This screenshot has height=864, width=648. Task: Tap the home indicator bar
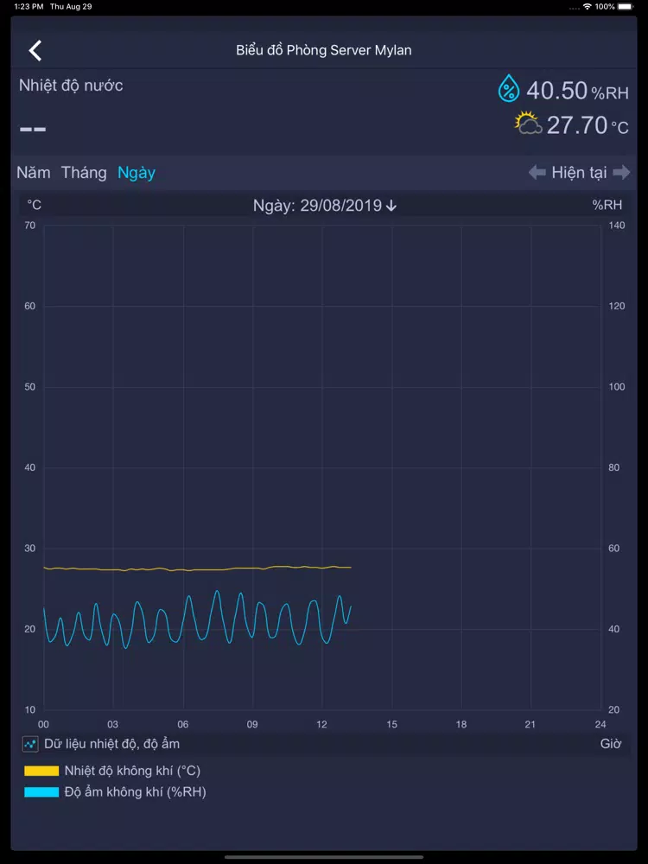pyautogui.click(x=324, y=857)
